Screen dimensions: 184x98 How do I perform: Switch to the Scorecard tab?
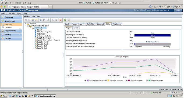pyautogui.click(x=100, y=24)
